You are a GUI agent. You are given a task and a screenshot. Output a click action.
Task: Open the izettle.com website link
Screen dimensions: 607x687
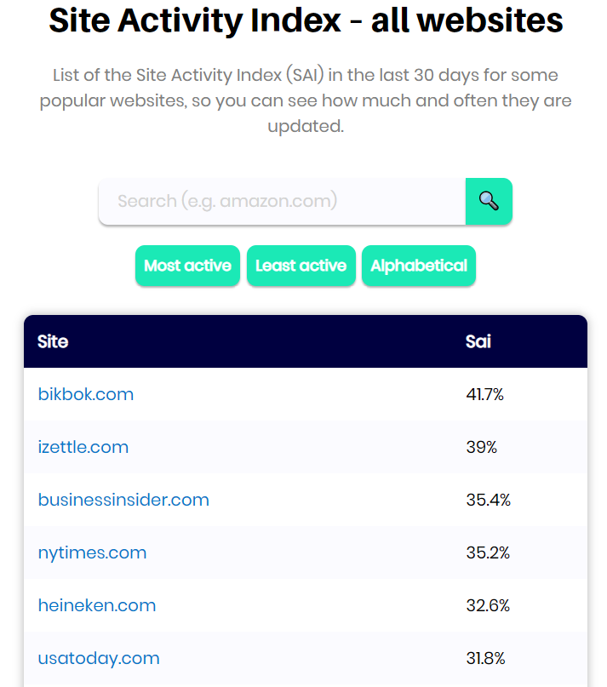(x=83, y=447)
